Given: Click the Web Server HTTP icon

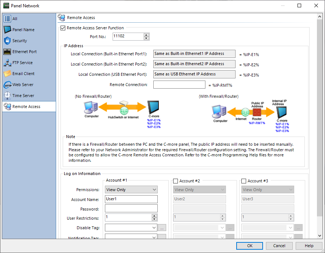Looking at the screenshot, I should coord(8,85).
